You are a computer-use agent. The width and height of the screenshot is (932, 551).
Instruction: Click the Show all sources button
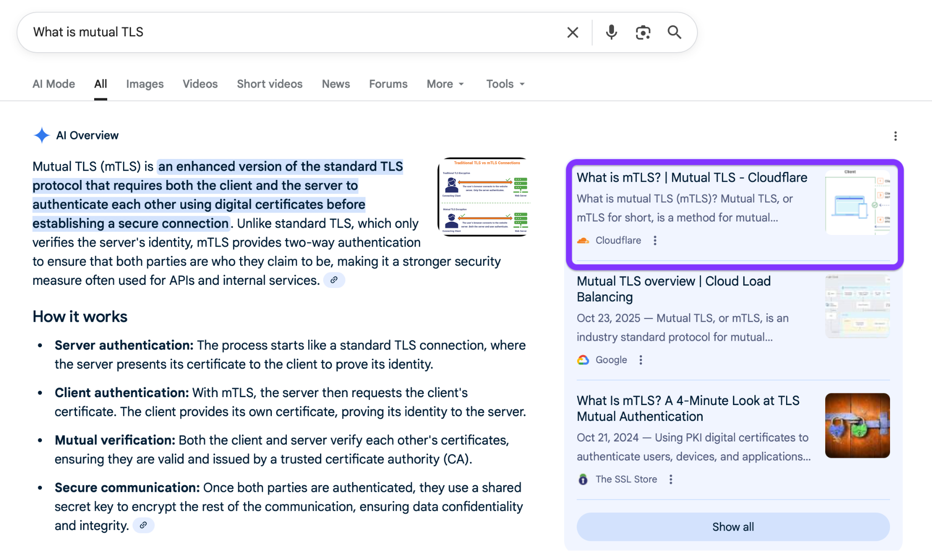click(x=733, y=527)
